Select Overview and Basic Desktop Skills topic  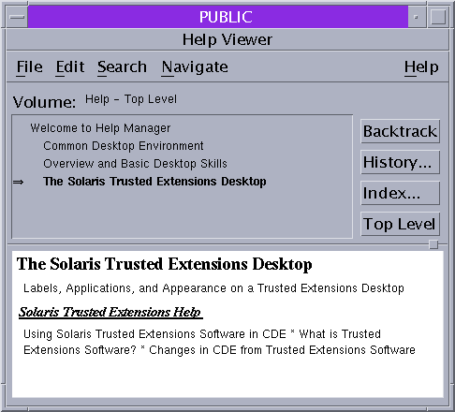[x=135, y=164]
